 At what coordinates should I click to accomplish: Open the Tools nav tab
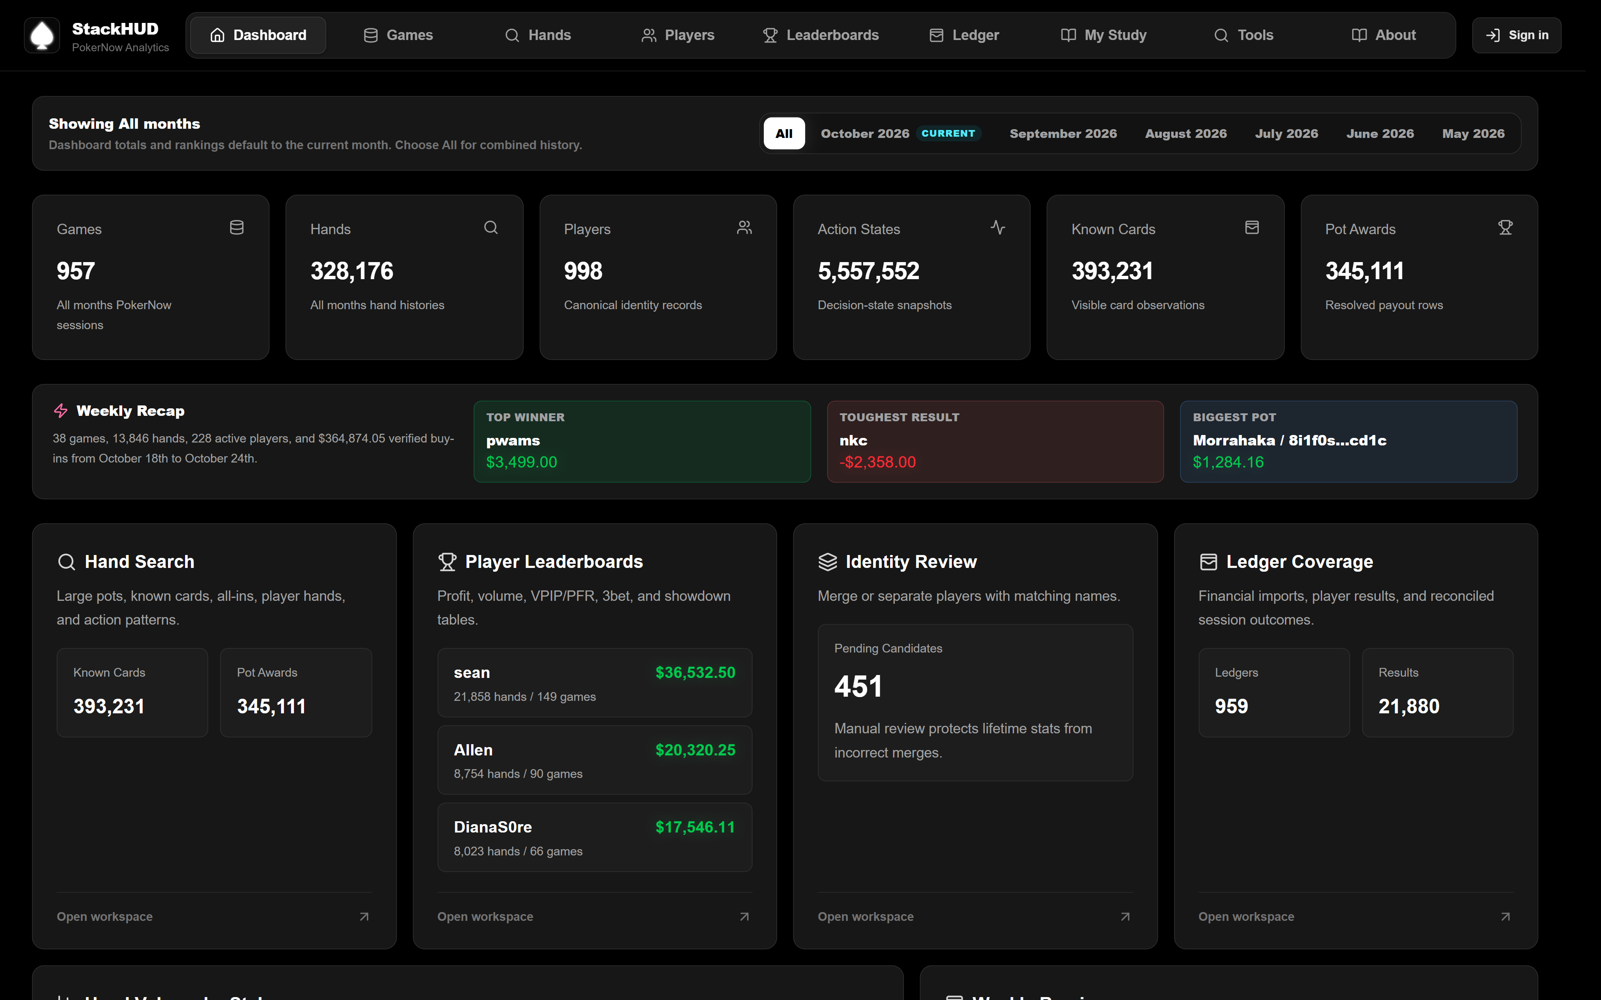(x=1244, y=35)
